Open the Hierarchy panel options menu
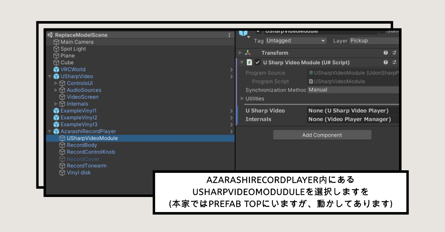The width and height of the screenshot is (445, 232). pos(229,34)
